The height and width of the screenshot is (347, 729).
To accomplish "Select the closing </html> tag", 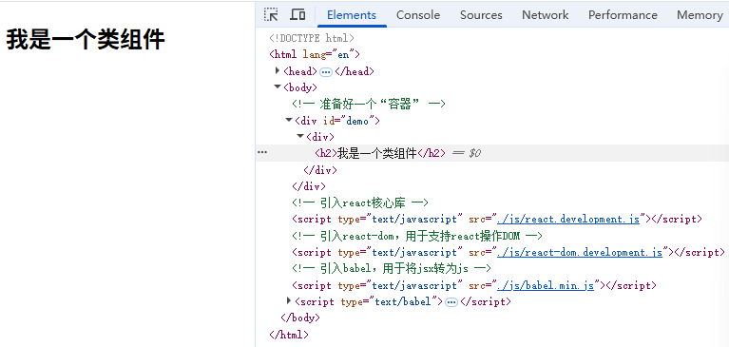I will point(289,335).
